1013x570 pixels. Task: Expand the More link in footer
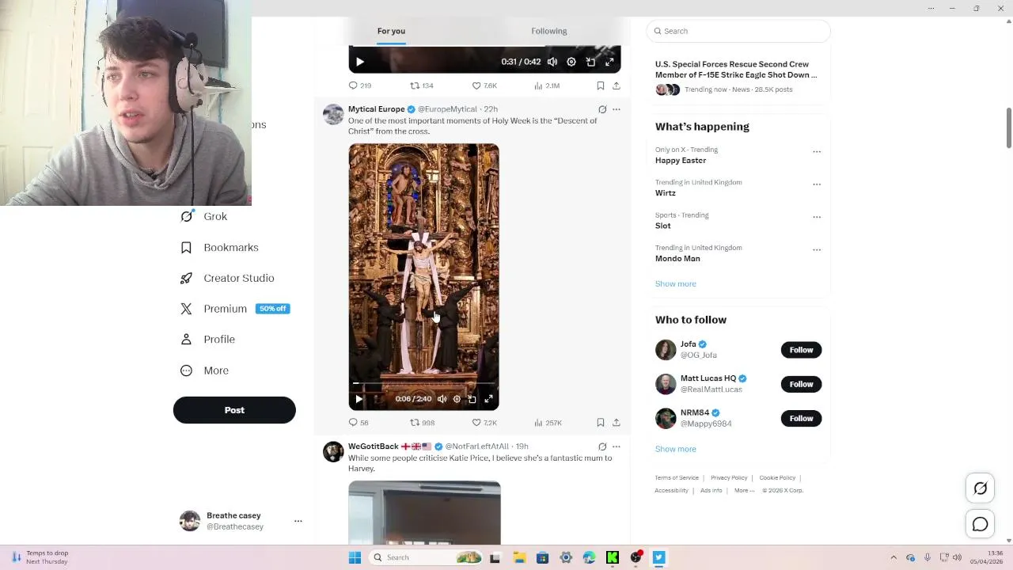[x=744, y=491]
